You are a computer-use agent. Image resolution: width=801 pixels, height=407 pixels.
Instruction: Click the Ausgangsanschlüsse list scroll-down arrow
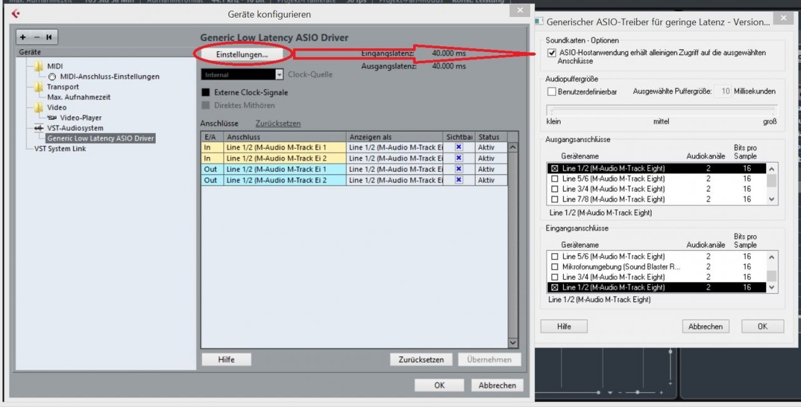pyautogui.click(x=772, y=199)
